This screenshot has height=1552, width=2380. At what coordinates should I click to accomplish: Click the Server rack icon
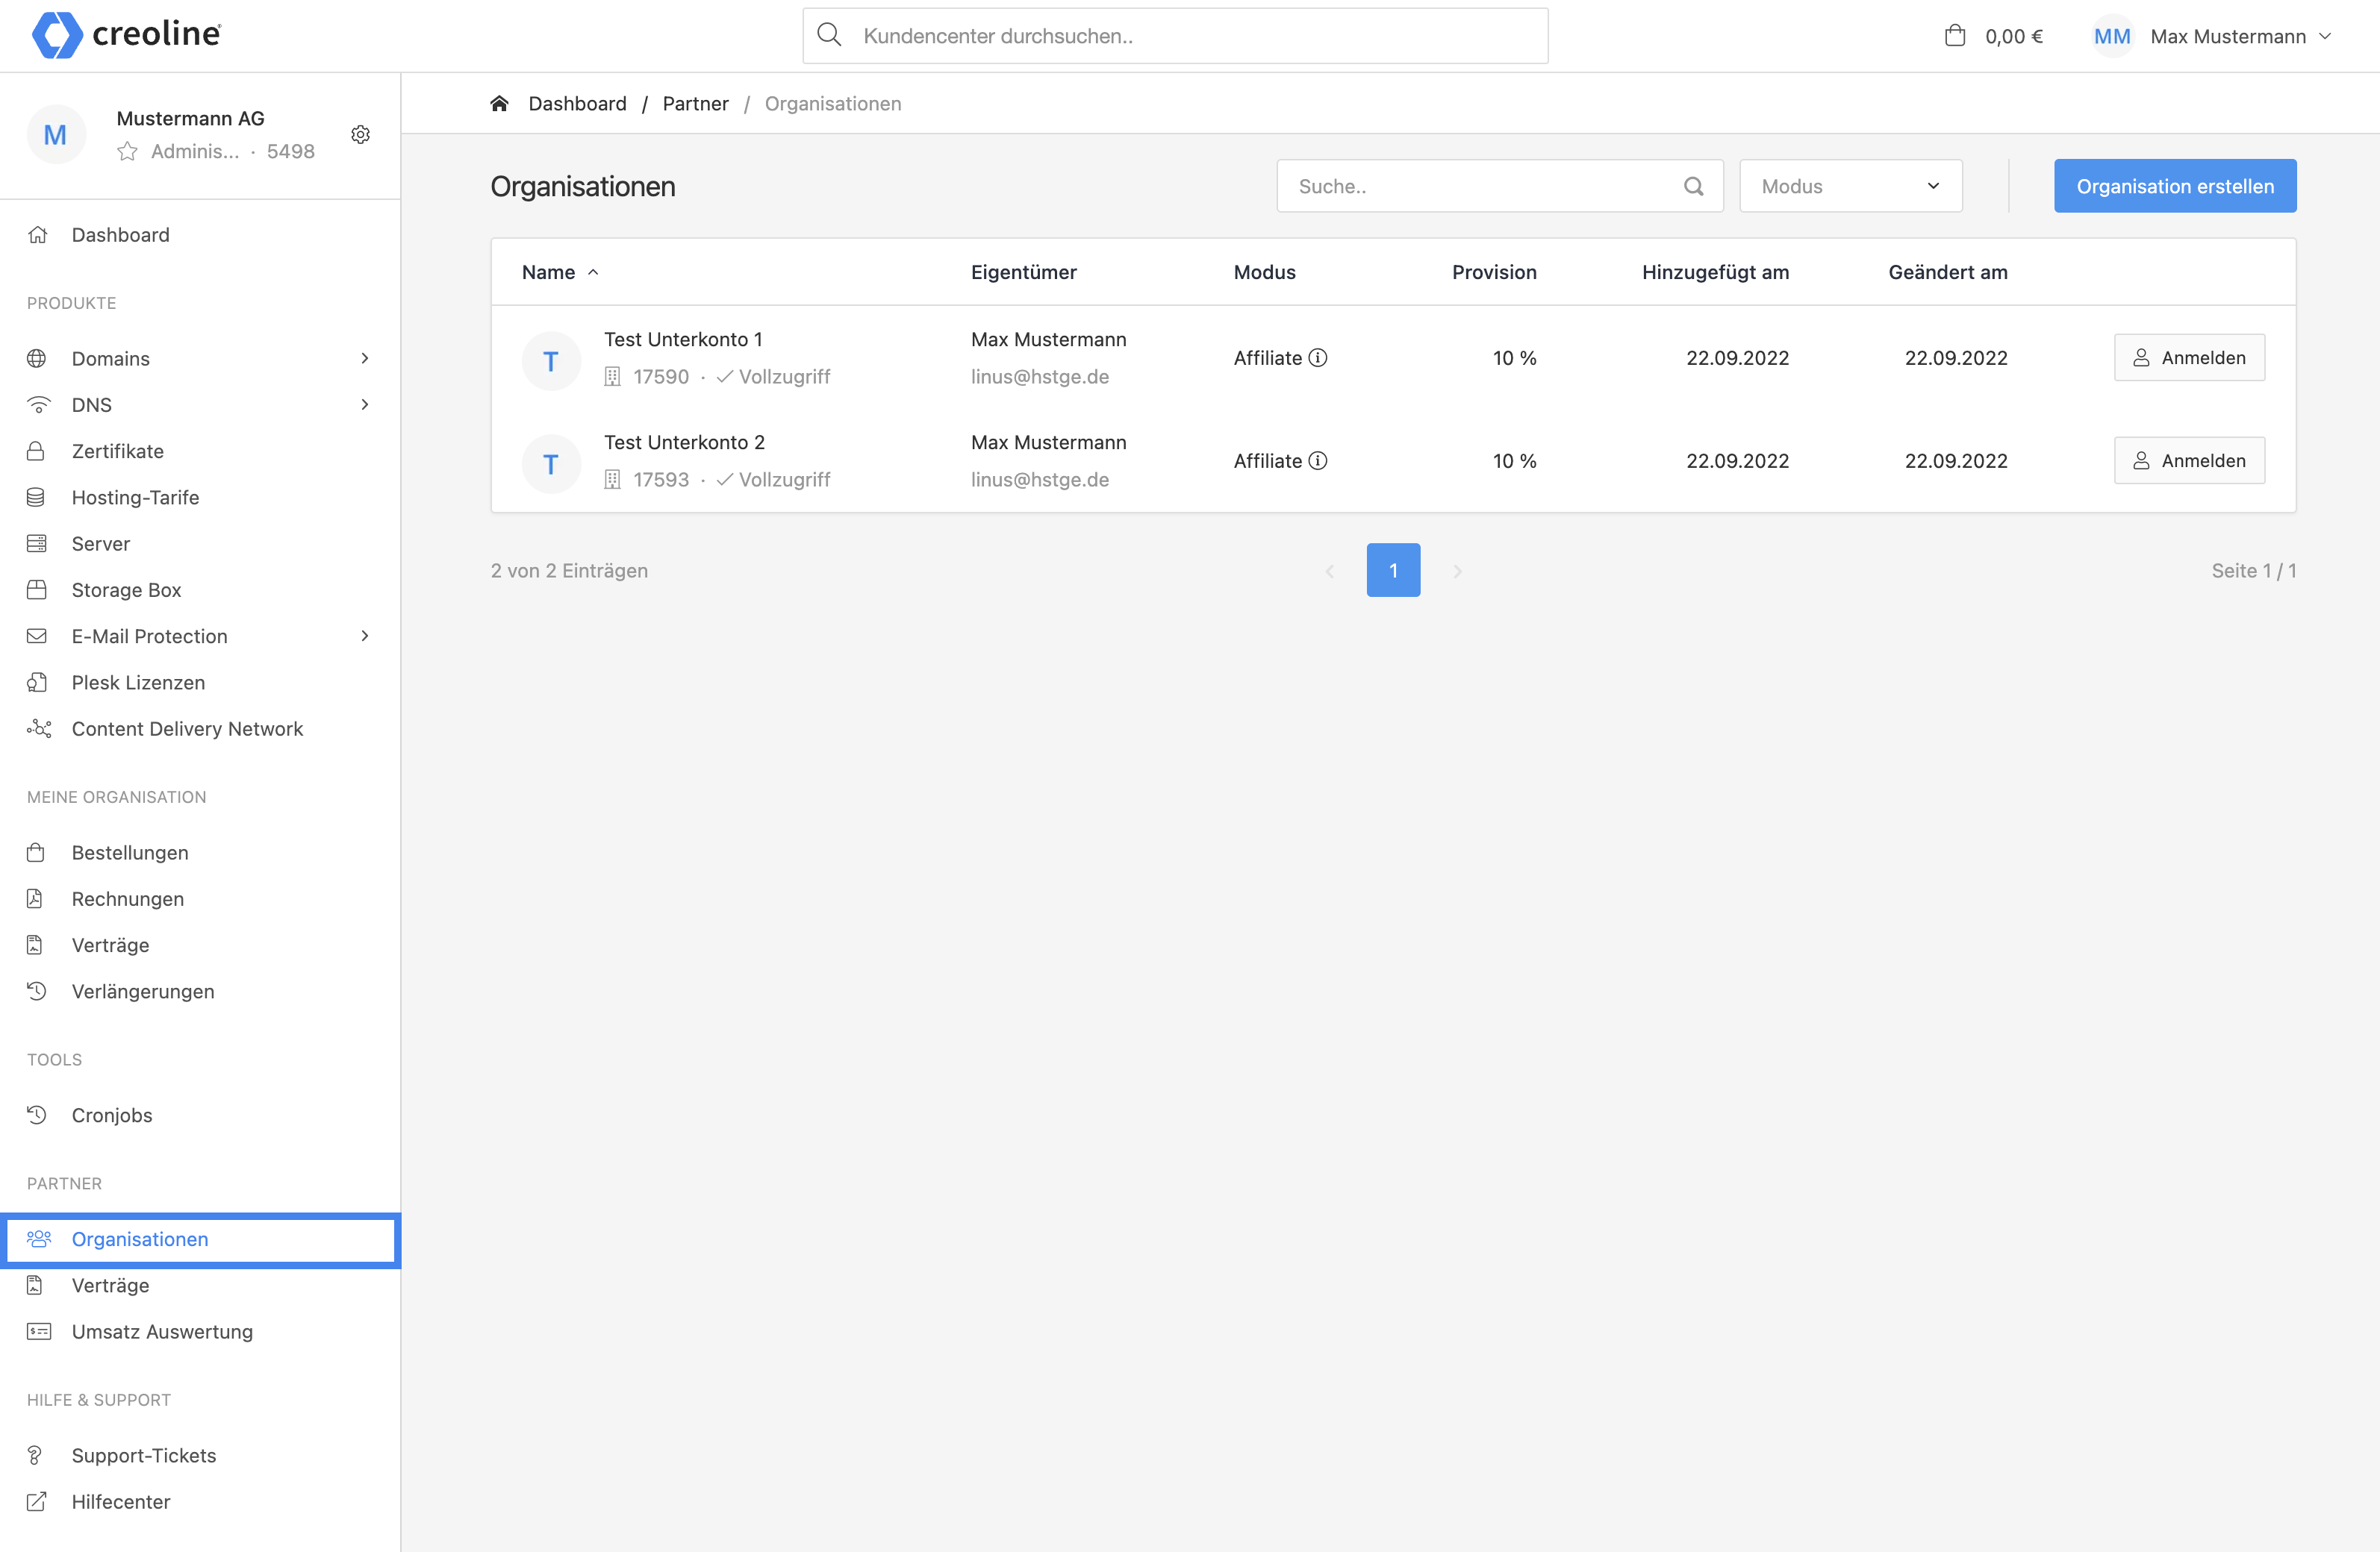[36, 544]
